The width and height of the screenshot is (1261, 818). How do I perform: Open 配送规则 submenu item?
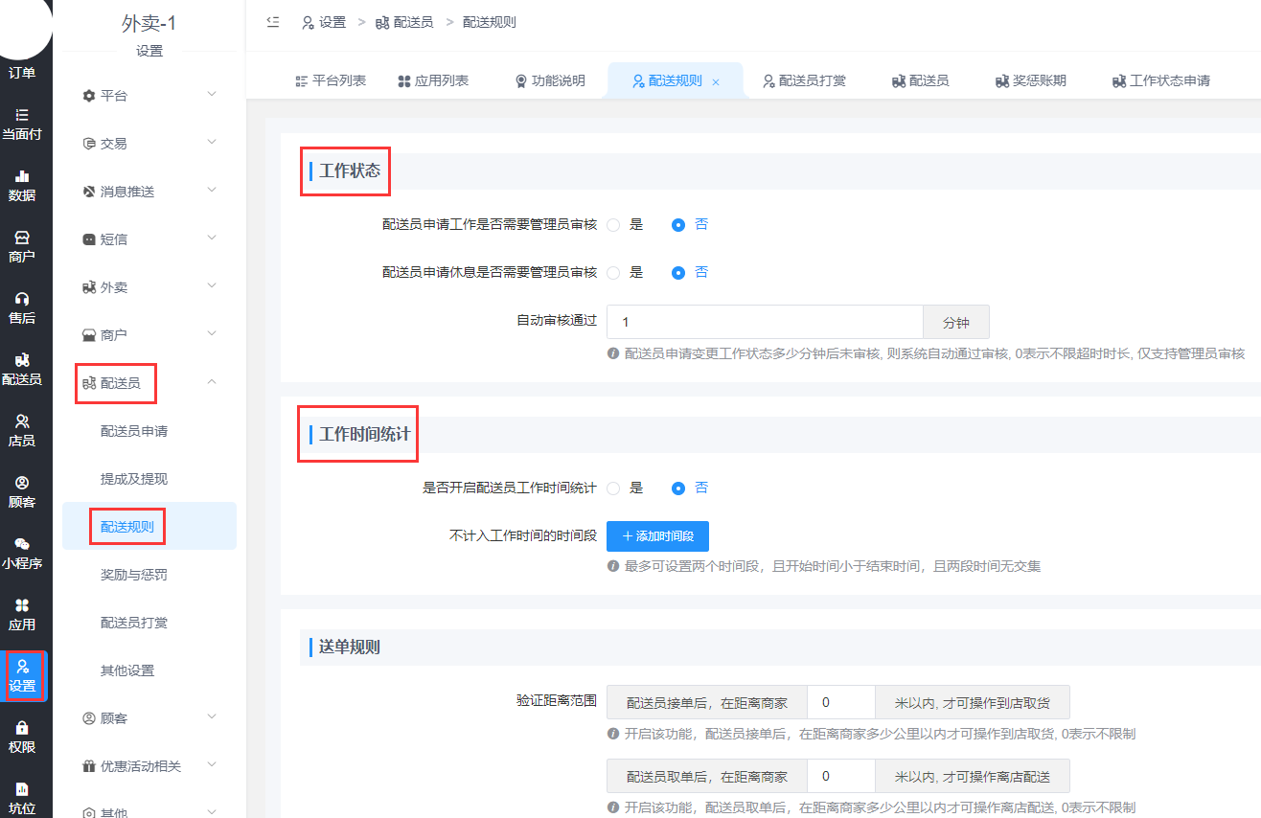pos(149,526)
